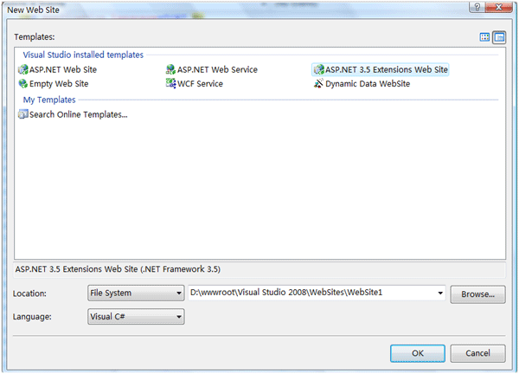Click the Browse... button
Viewport: 519px width, 374px height.
coord(477,294)
